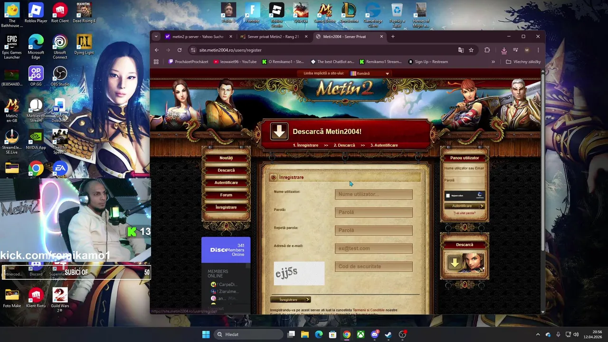The width and height of the screenshot is (608, 342).
Task: Open the Română language dropdown
Action: point(370,74)
